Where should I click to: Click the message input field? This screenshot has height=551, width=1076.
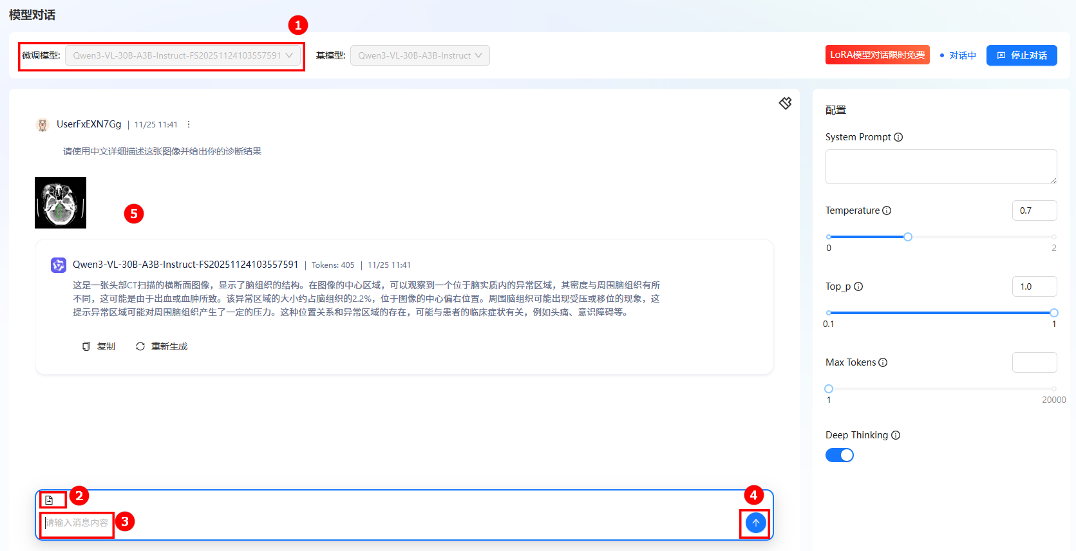point(386,523)
